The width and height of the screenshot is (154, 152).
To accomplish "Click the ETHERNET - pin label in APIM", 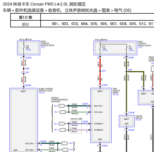I will 99,130.
